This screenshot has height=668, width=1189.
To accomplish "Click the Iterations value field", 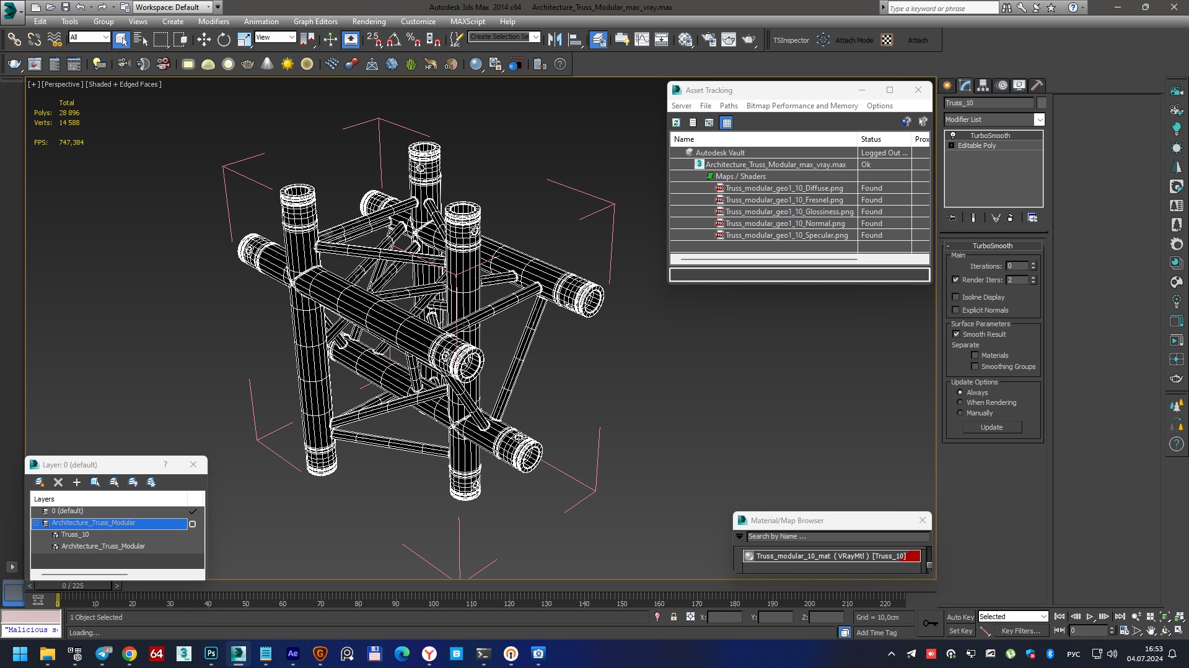I will pos(1017,266).
